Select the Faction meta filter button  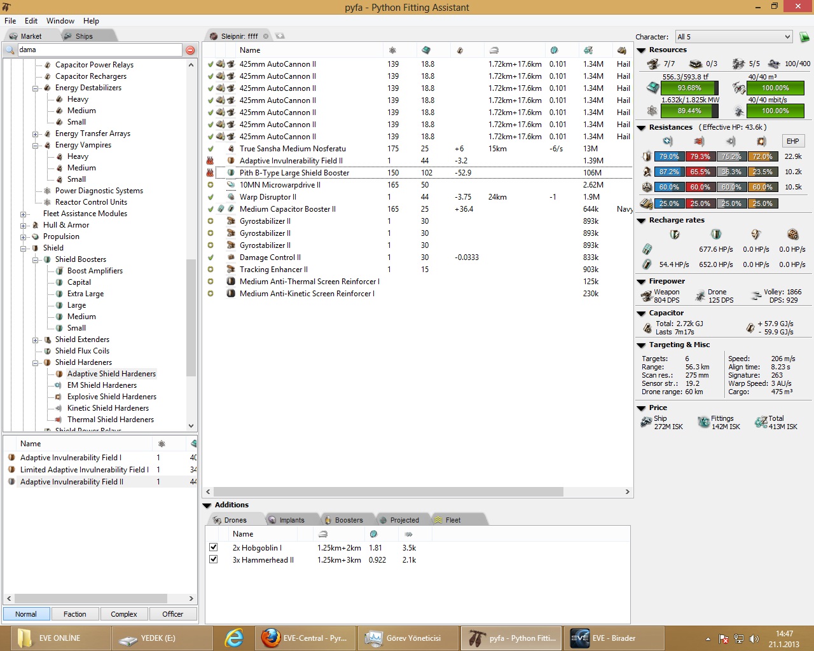[75, 614]
